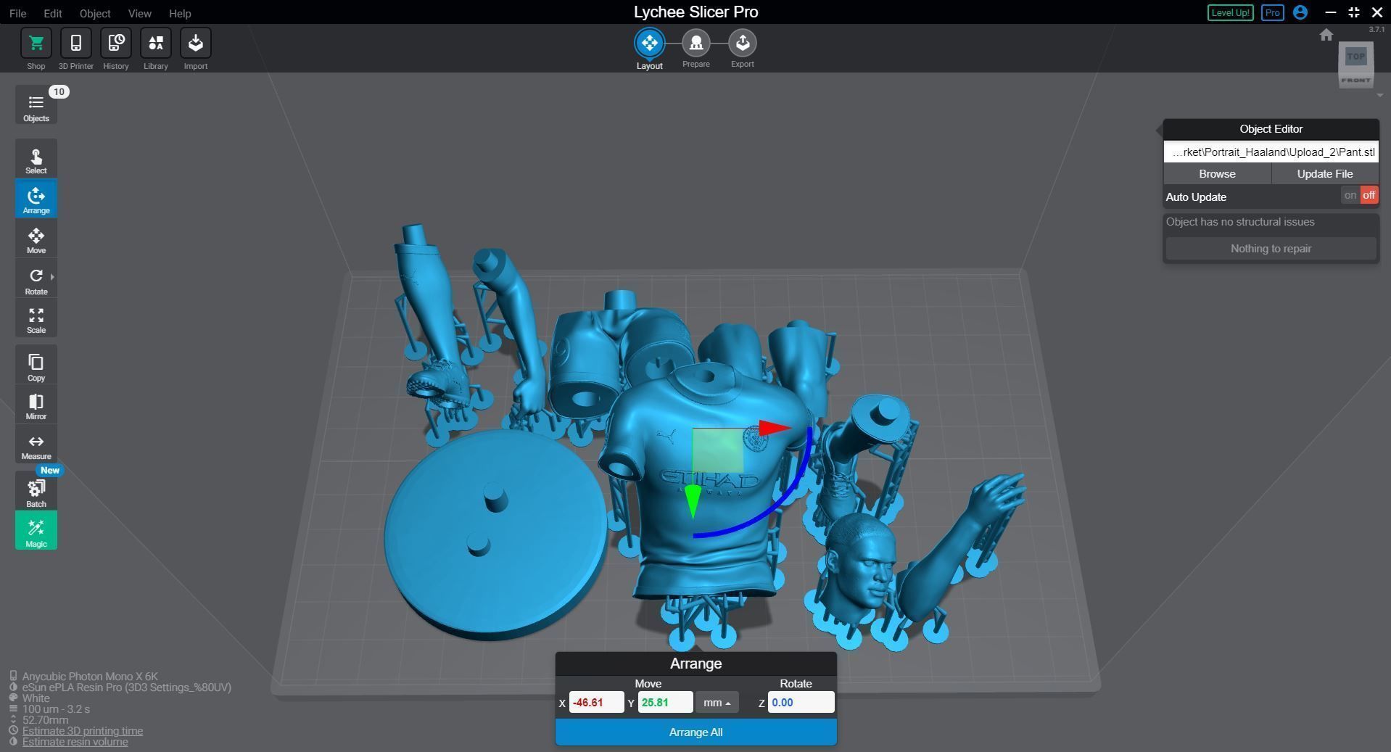Select the Scale tool
Image resolution: width=1391 pixels, height=752 pixels.
click(x=36, y=319)
